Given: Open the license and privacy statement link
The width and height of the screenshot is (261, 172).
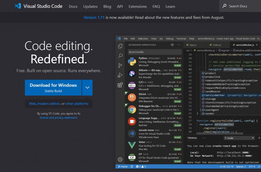Looking at the screenshot, I should [58, 118].
